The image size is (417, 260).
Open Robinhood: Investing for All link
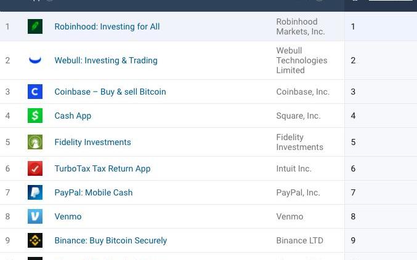pyautogui.click(x=107, y=26)
